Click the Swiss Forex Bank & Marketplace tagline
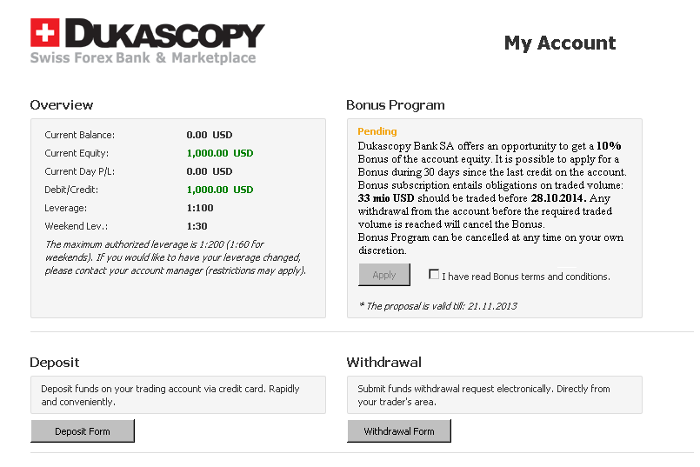The width and height of the screenshot is (700, 467). [x=143, y=58]
